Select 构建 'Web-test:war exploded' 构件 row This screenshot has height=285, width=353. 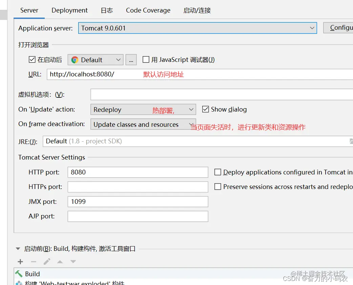tap(183, 282)
